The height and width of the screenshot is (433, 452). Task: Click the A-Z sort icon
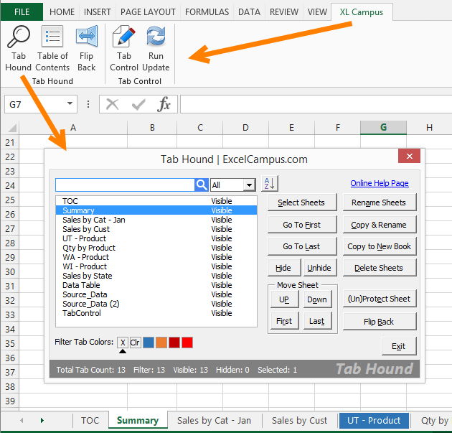coord(269,184)
